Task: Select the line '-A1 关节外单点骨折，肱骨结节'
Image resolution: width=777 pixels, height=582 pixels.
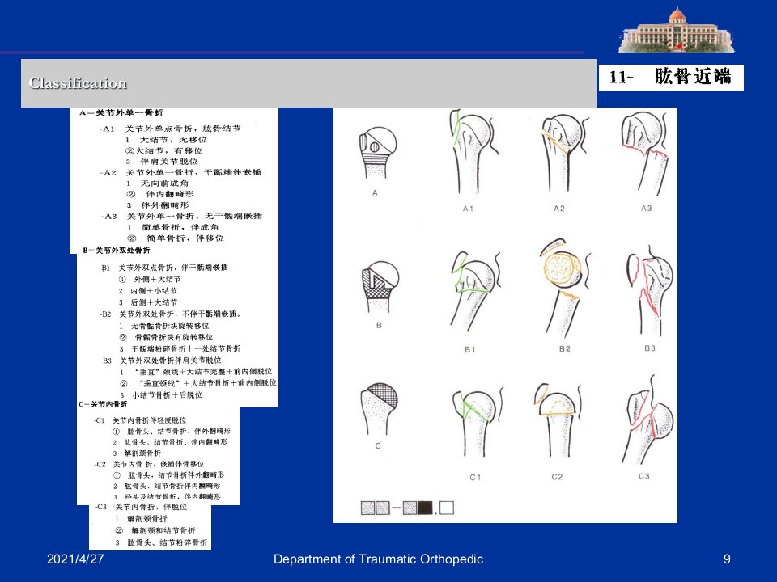Action: [x=170, y=129]
